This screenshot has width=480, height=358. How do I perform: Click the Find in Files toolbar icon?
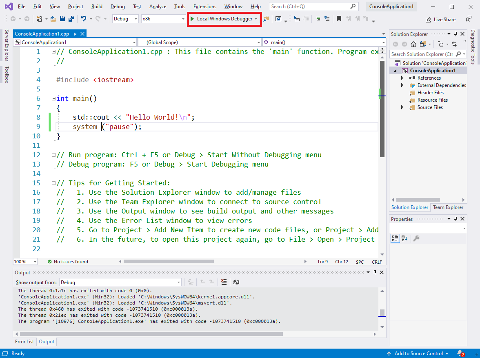(266, 19)
